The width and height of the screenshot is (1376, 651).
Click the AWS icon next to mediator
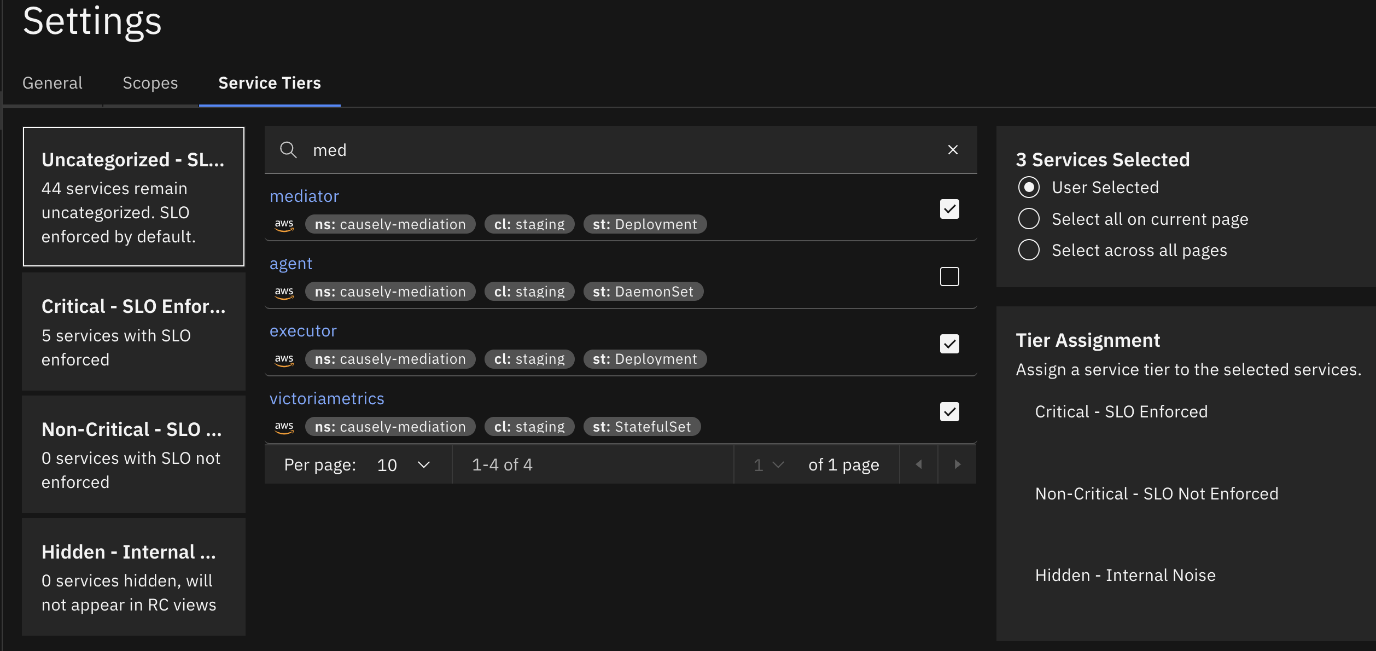[x=284, y=224]
